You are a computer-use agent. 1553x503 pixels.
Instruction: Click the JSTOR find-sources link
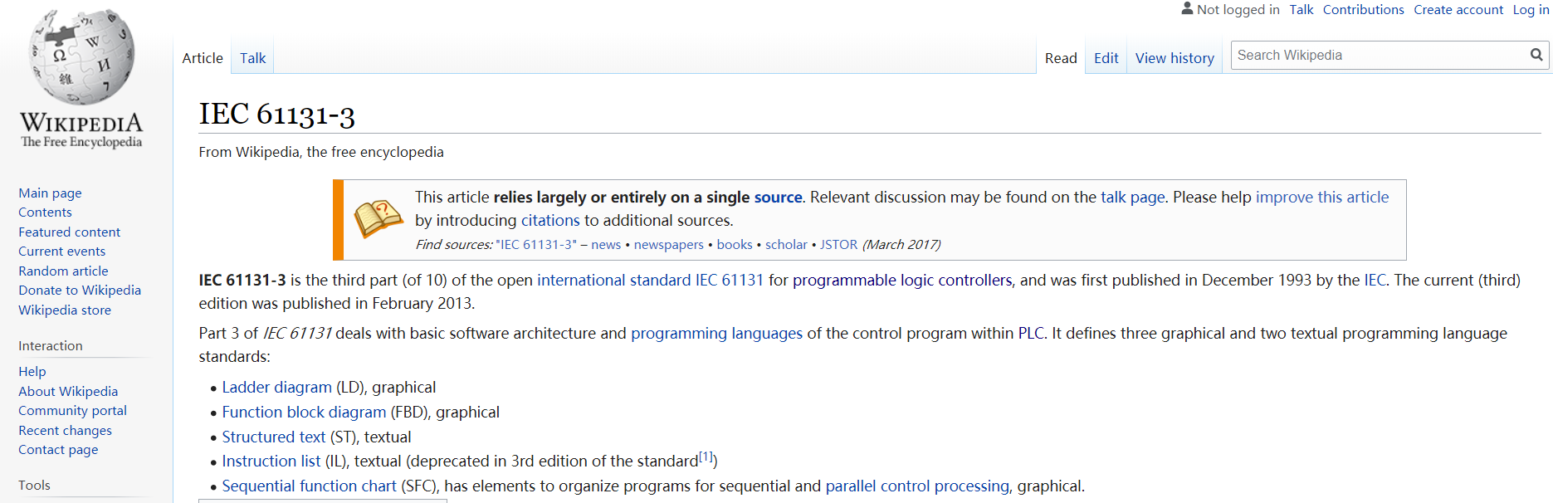pos(838,245)
